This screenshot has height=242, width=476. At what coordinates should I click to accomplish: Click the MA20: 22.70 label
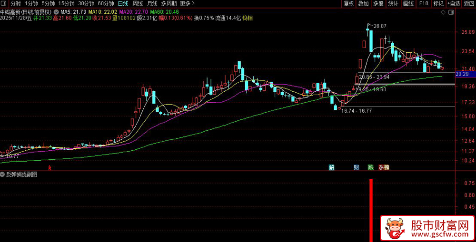click(134, 12)
